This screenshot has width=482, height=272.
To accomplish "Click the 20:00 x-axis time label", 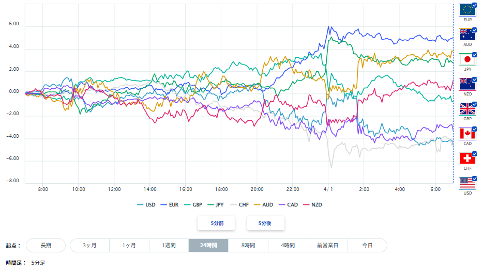I will [x=257, y=189].
